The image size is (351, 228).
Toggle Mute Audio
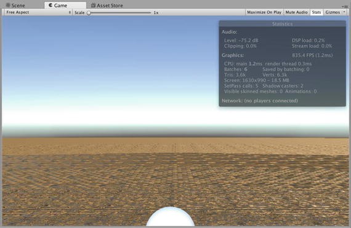tap(296, 12)
